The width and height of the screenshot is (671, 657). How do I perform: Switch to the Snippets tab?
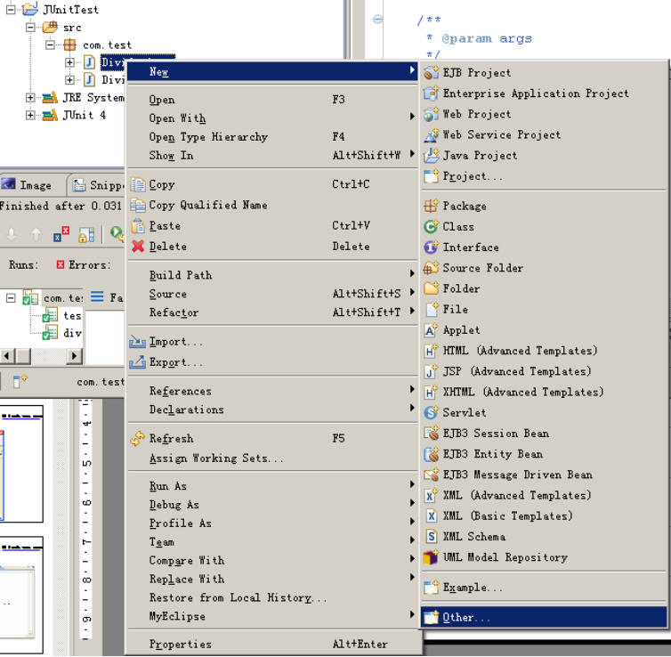click(x=97, y=185)
